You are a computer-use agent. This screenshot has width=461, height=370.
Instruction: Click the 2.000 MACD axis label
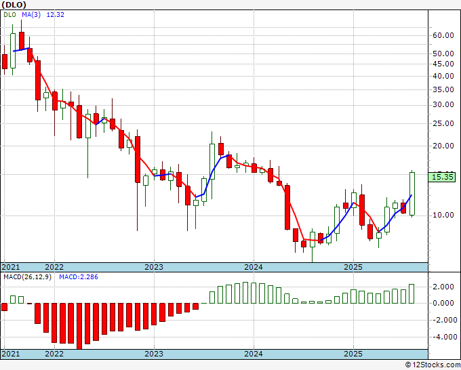[443, 287]
